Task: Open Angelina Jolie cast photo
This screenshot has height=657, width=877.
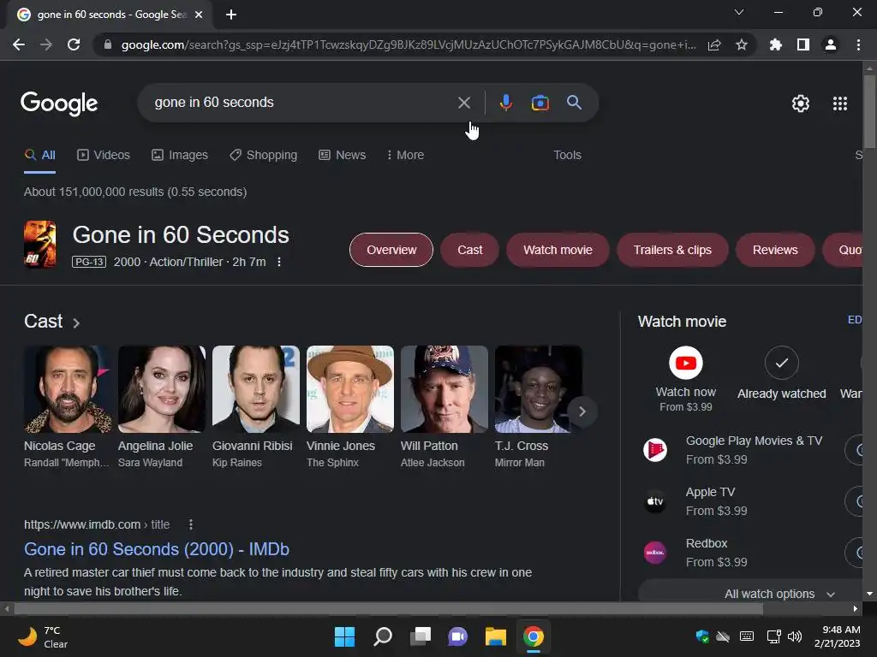Action: click(x=162, y=389)
